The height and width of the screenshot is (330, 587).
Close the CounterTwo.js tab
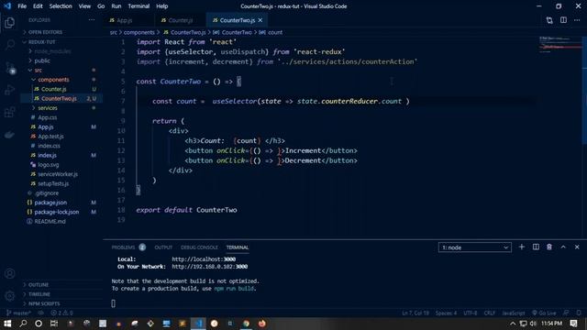click(x=260, y=20)
